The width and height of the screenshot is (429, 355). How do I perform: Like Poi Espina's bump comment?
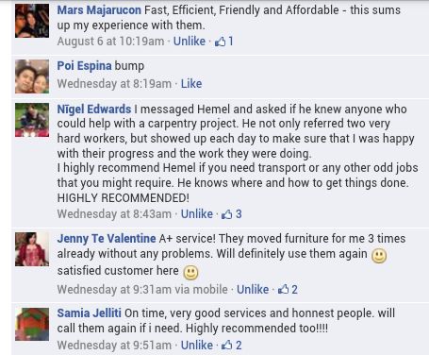191,84
